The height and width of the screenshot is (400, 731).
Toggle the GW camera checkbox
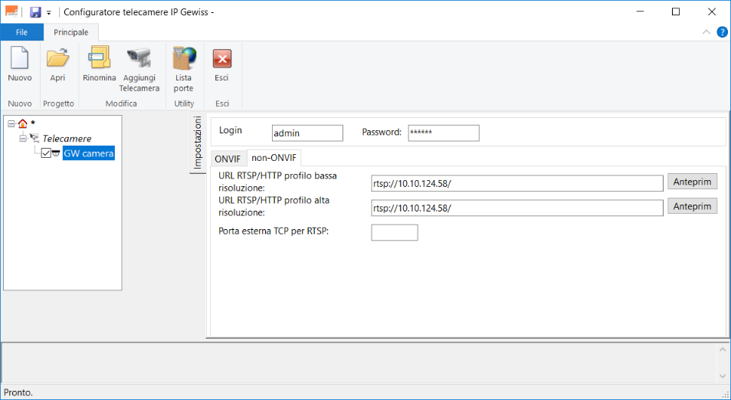[46, 153]
